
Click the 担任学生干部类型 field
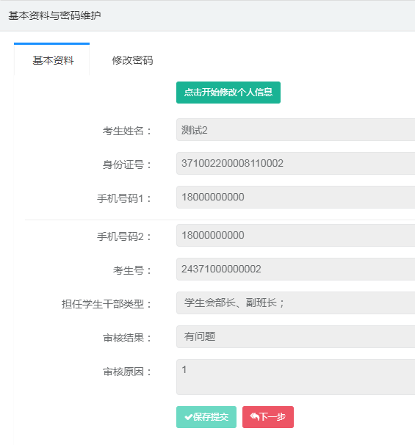point(295,303)
